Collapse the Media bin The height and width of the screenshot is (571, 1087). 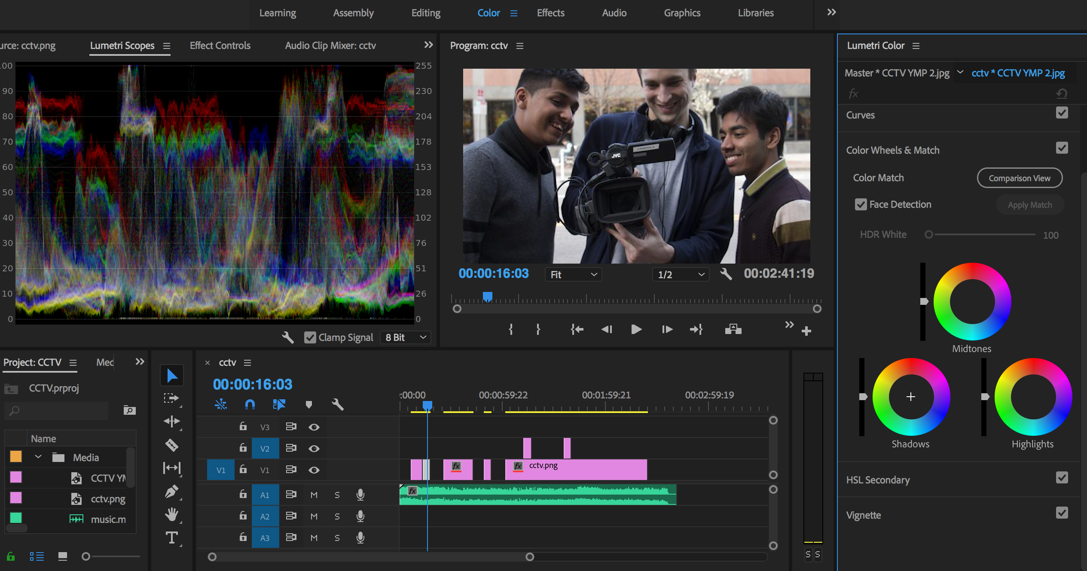click(38, 457)
